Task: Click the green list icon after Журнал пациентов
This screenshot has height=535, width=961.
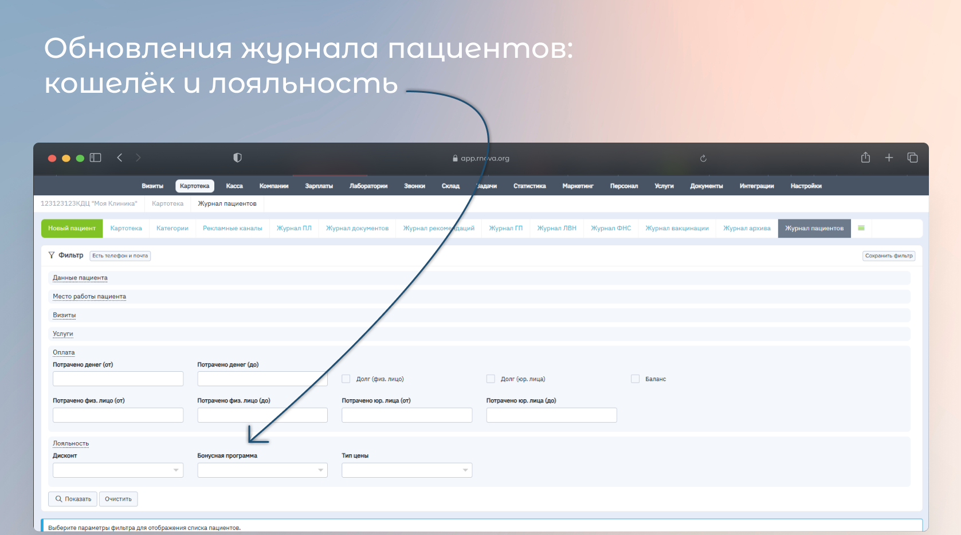Action: [x=861, y=228]
